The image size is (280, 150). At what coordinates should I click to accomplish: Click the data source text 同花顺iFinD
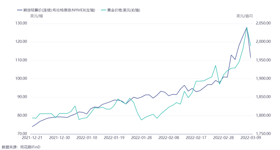click(30, 147)
